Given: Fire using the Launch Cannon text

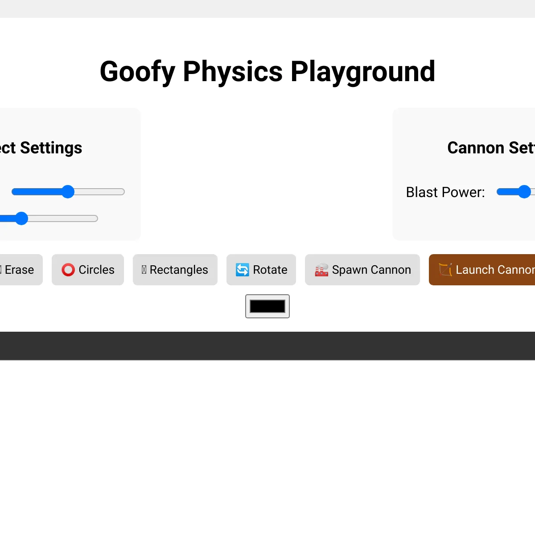Looking at the screenshot, I should [x=495, y=270].
